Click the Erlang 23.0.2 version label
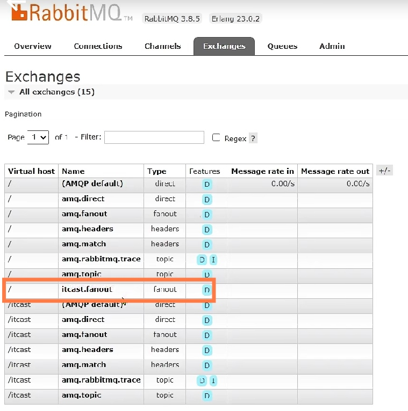 tap(235, 19)
